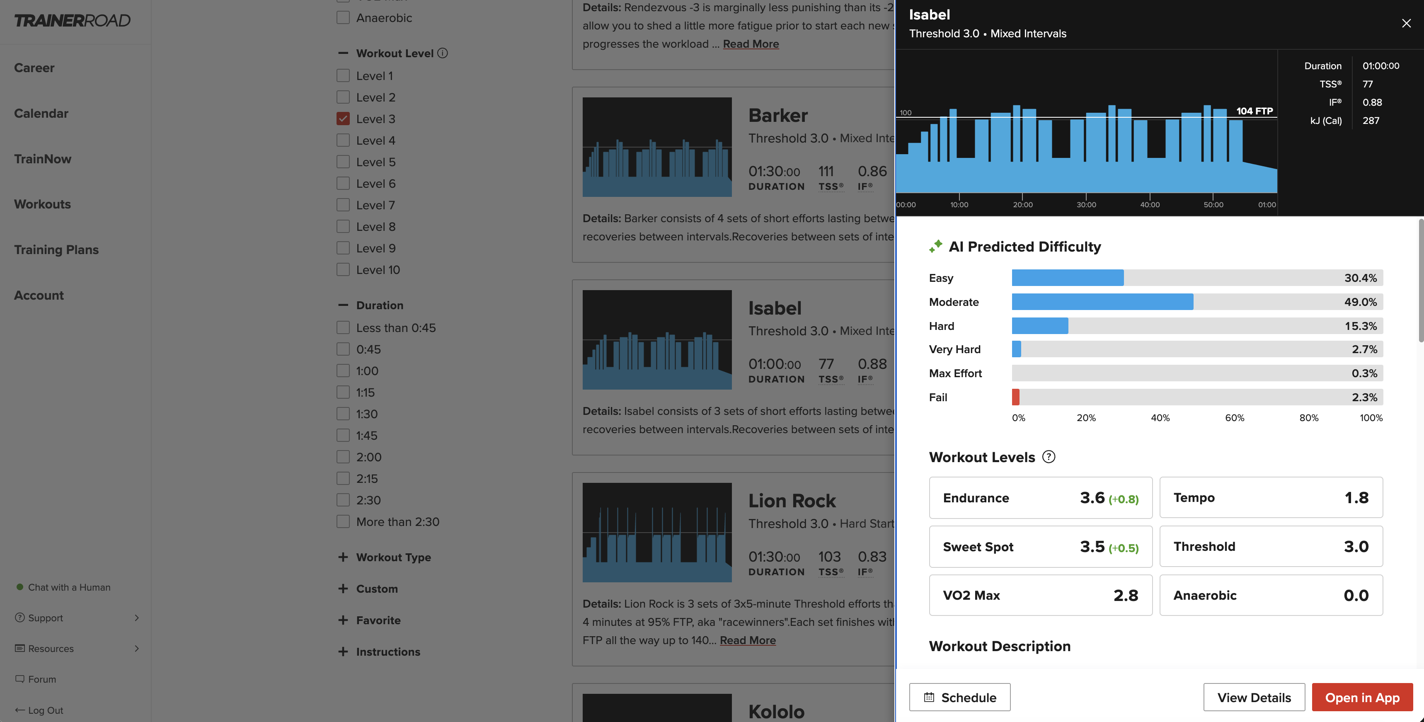This screenshot has height=722, width=1424.
Task: Open the Workout Levels help icon
Action: tap(1048, 457)
